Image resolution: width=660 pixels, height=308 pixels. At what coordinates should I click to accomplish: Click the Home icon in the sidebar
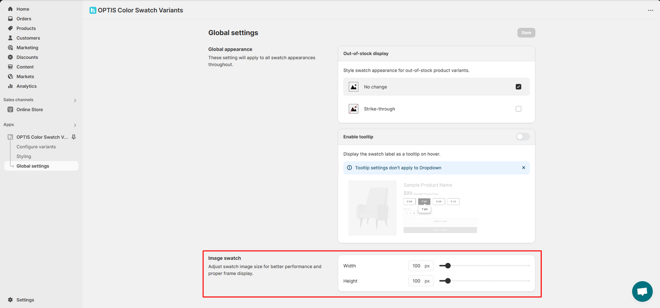point(10,9)
